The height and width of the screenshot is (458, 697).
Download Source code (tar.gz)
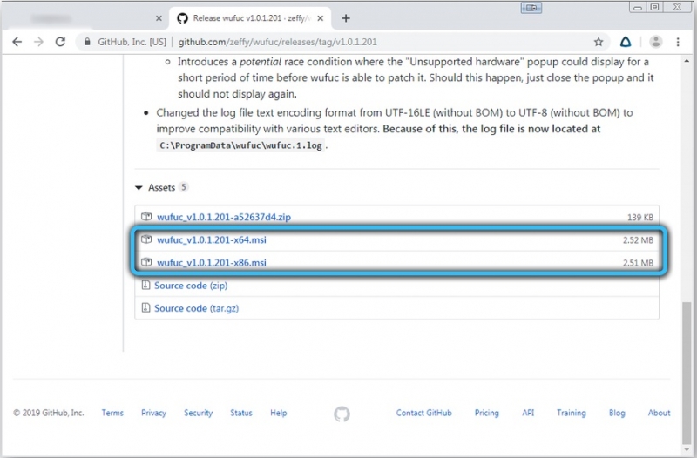(x=197, y=308)
